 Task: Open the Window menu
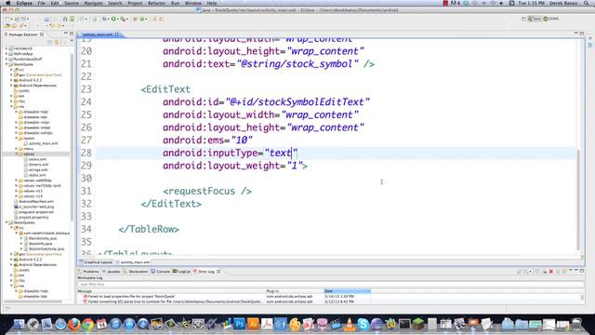pyautogui.click(x=192, y=3)
